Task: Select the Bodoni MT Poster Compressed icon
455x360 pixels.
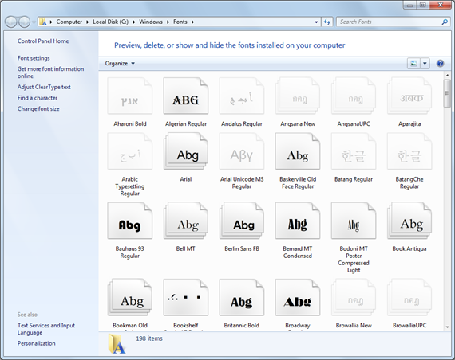Action: coord(354,221)
